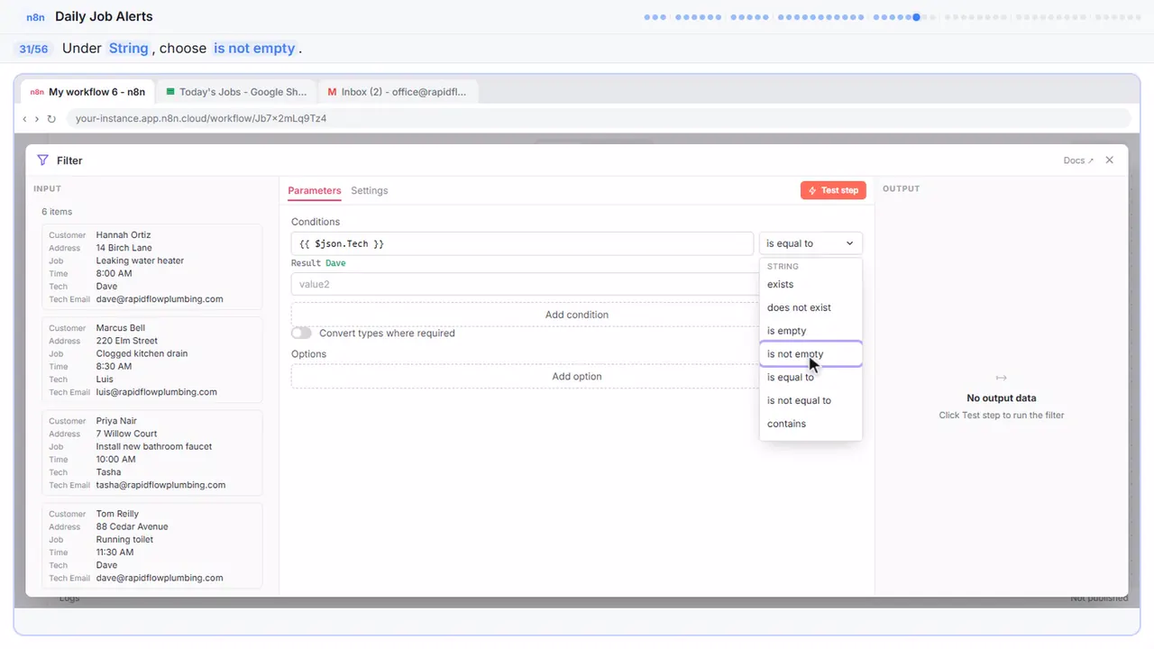The image size is (1154, 649).
Task: Click the n8n logo badge in header
Action: point(35,17)
